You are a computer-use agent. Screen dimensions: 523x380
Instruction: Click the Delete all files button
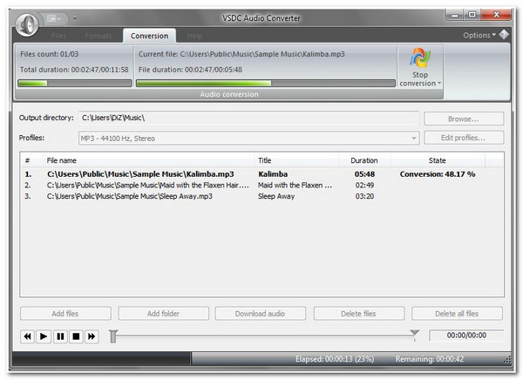[457, 314]
